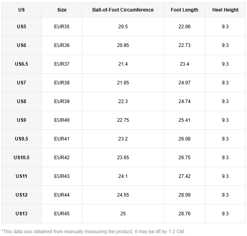The image size is (247, 236).
Task: Click the 21.85 circumference value
Action: 123,83
